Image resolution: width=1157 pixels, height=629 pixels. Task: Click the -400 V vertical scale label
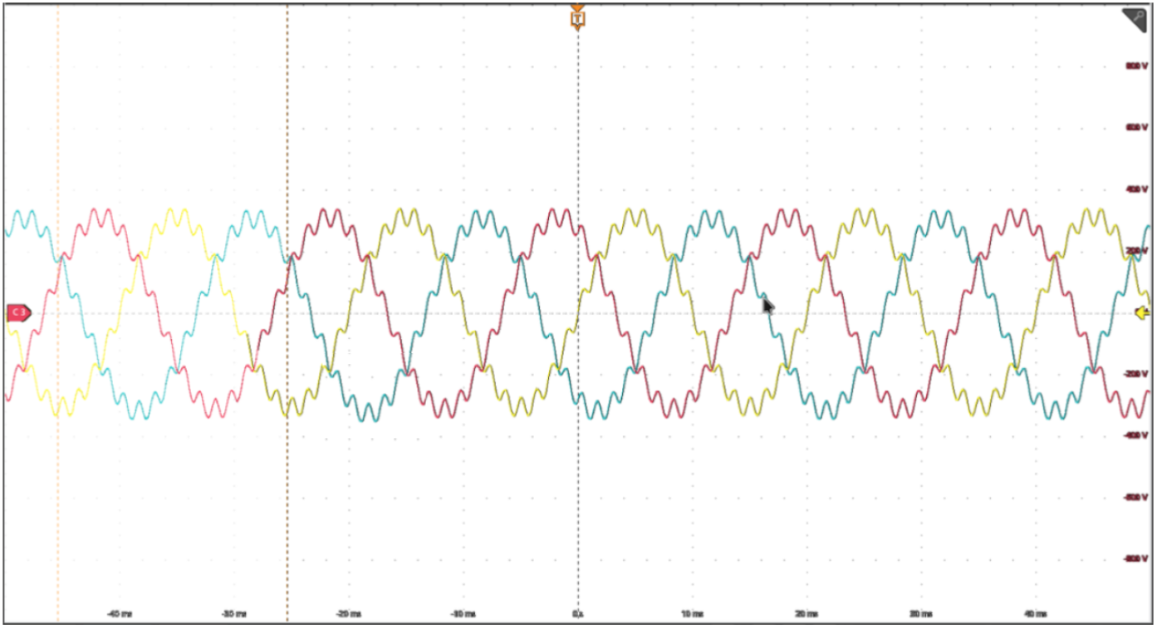pos(1135,435)
